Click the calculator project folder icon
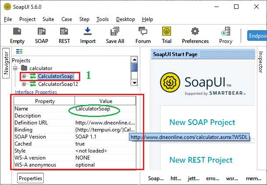 (24, 68)
